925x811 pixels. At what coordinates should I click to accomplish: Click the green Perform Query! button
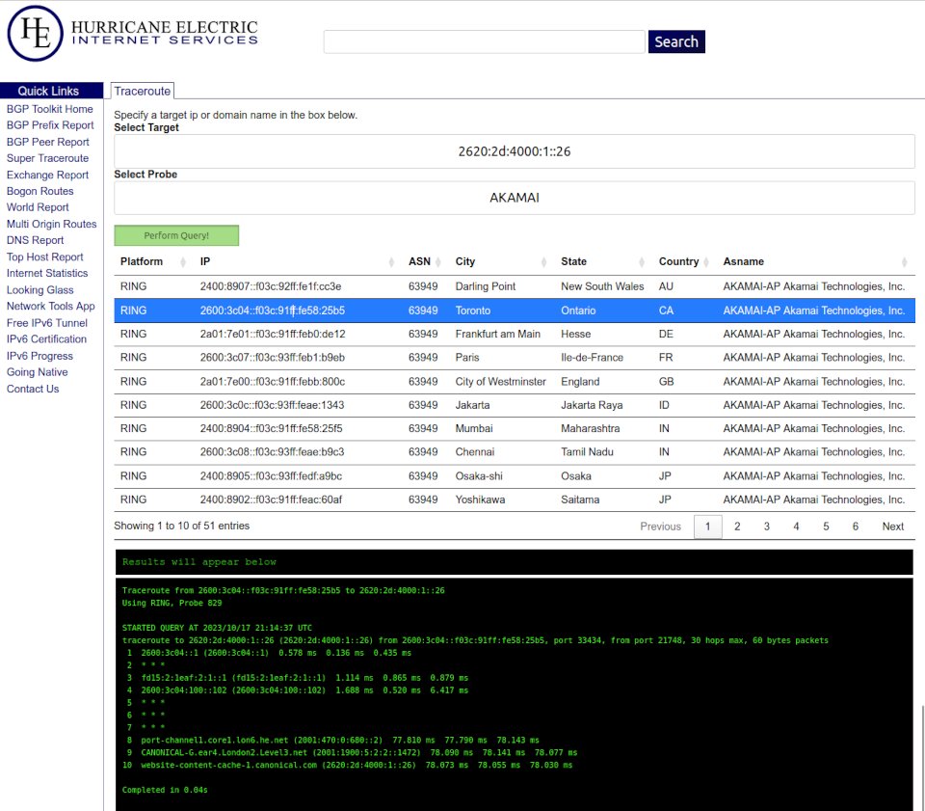click(x=176, y=235)
